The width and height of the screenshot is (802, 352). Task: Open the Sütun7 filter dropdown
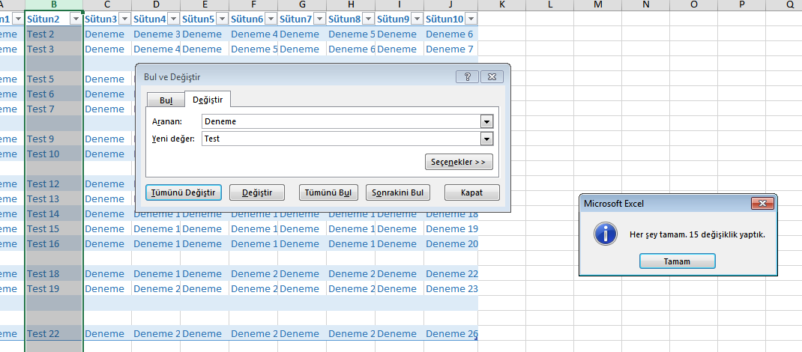click(319, 19)
